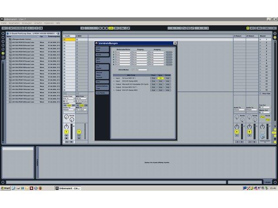Screen dimensions: 278x208
Task: Select the yellow Session View selector icon
Action: pos(275,37)
